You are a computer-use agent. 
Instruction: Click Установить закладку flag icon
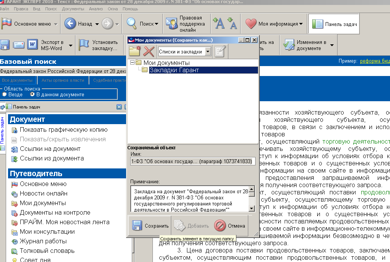84,45
